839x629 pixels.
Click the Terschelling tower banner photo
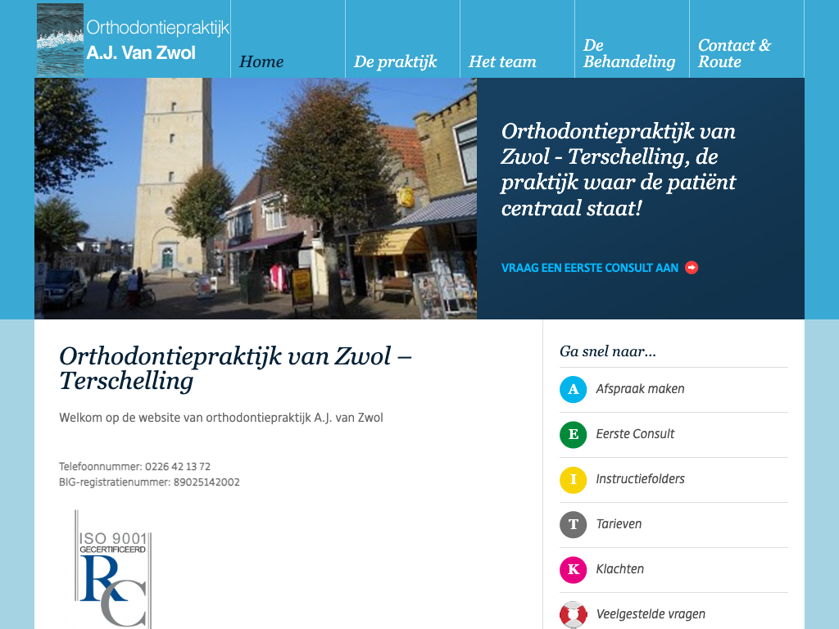(256, 198)
